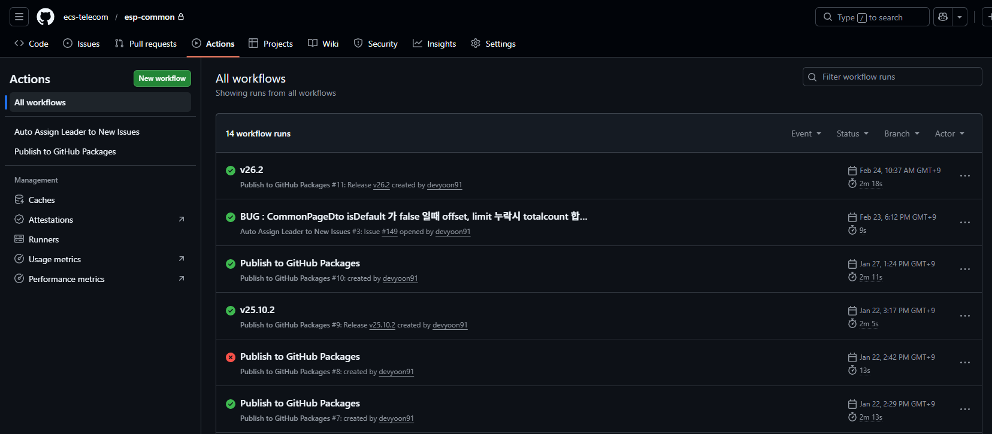Open the esp-common repository link
Image resolution: width=992 pixels, height=434 pixels.
150,17
